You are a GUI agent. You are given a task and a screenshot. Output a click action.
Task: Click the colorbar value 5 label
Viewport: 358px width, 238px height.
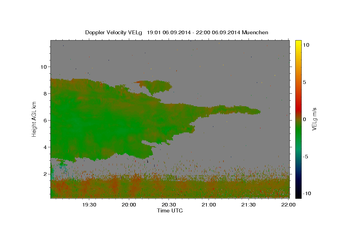pyautogui.click(x=304, y=82)
